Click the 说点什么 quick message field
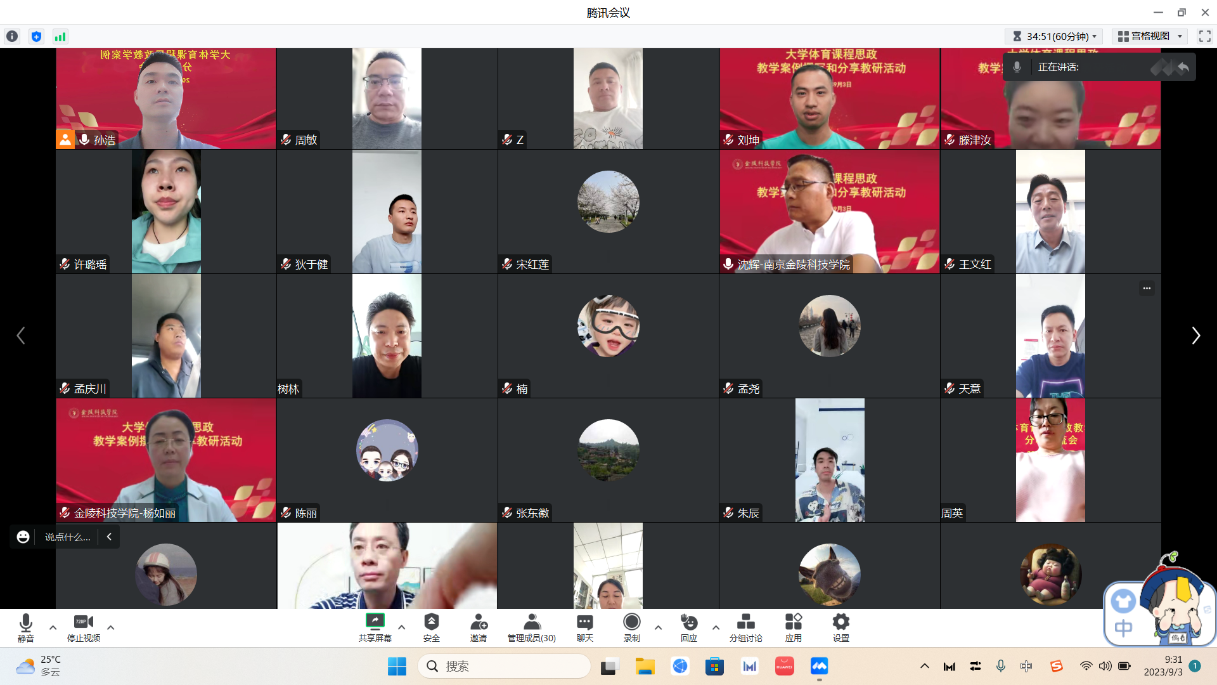1217x685 pixels. [x=67, y=537]
